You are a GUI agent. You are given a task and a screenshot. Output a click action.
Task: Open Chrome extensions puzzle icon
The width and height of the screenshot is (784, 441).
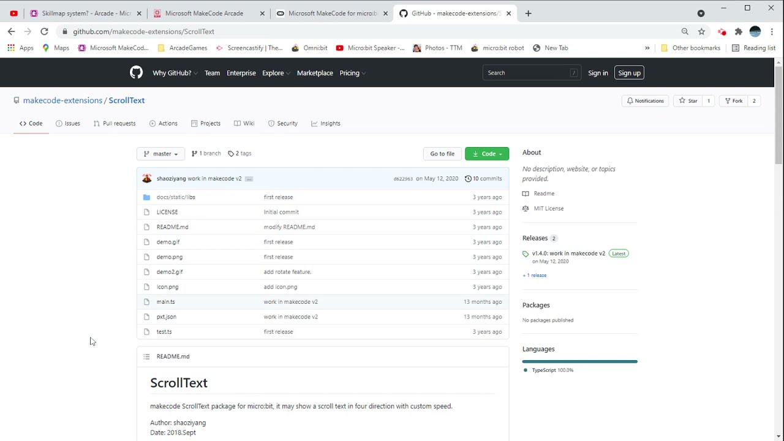tap(738, 31)
